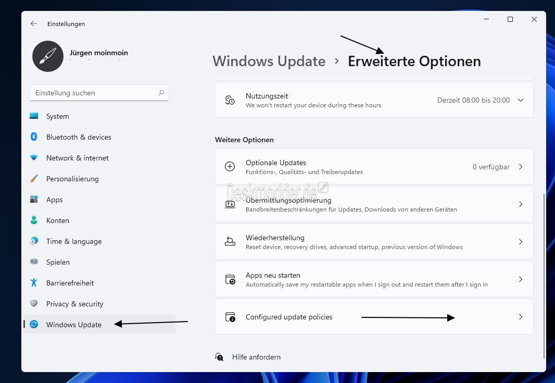Select Time & language category
The width and height of the screenshot is (555, 383).
99,241
